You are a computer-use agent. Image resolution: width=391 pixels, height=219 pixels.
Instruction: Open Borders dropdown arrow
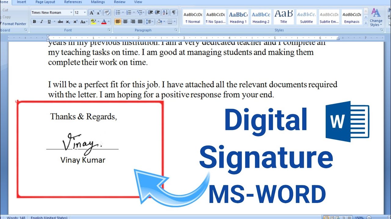pyautogui.click(x=174, y=22)
